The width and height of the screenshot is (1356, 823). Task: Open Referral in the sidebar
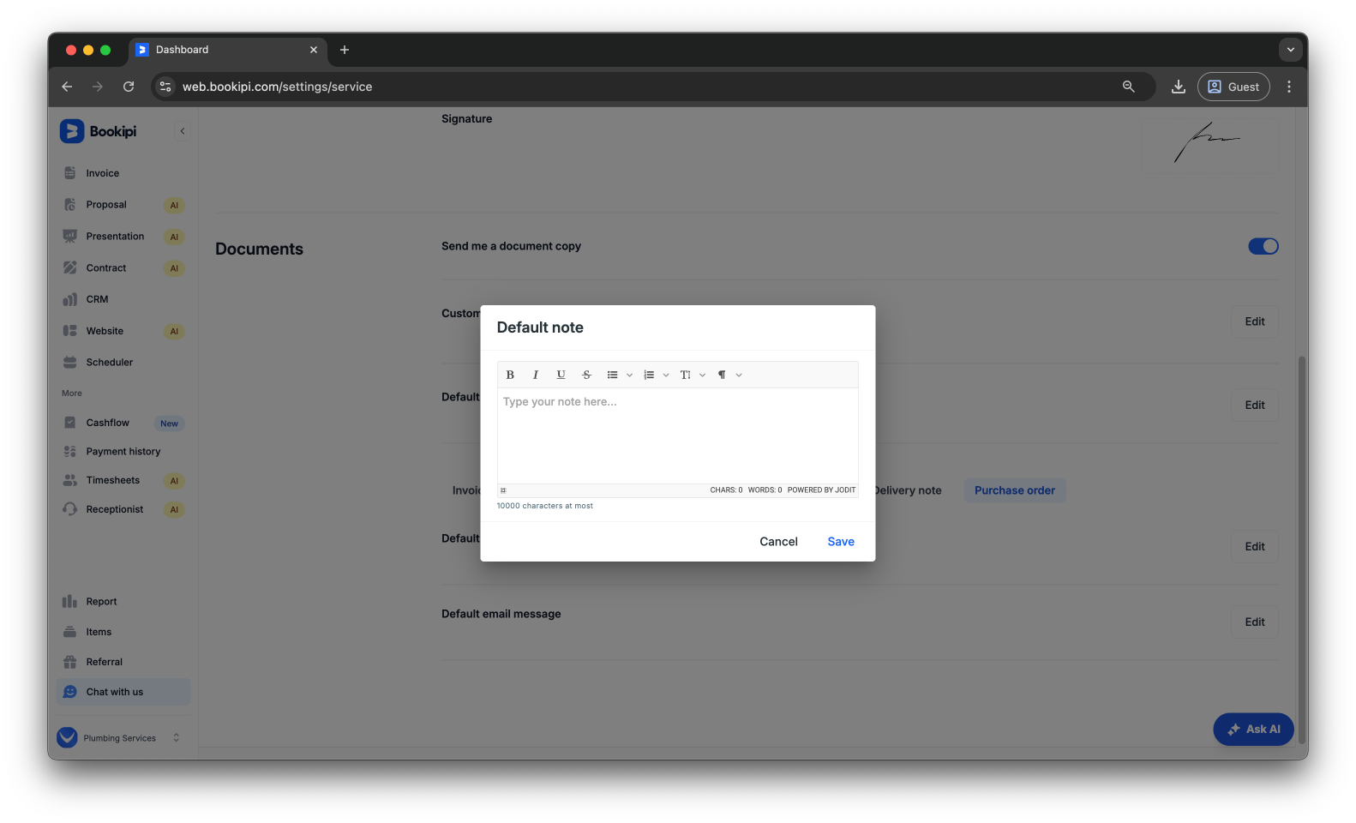coord(123,662)
